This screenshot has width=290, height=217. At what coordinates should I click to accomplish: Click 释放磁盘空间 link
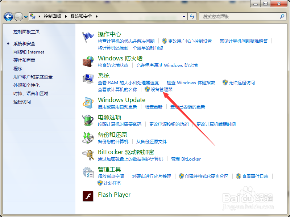tap(111, 176)
